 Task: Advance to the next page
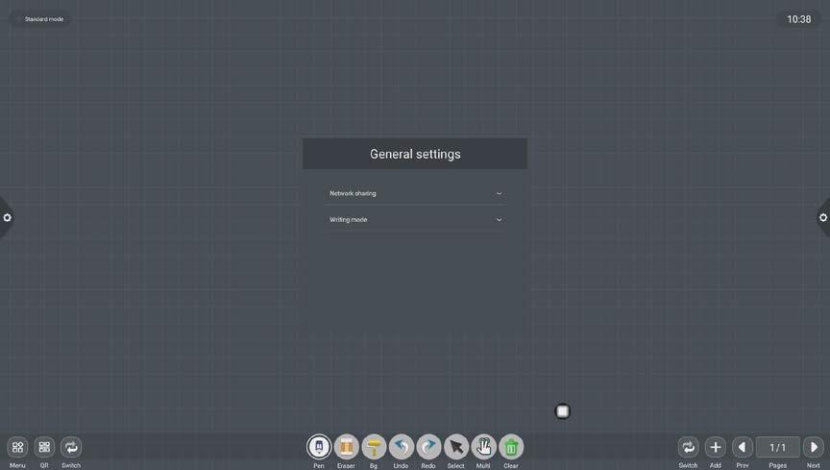point(813,447)
